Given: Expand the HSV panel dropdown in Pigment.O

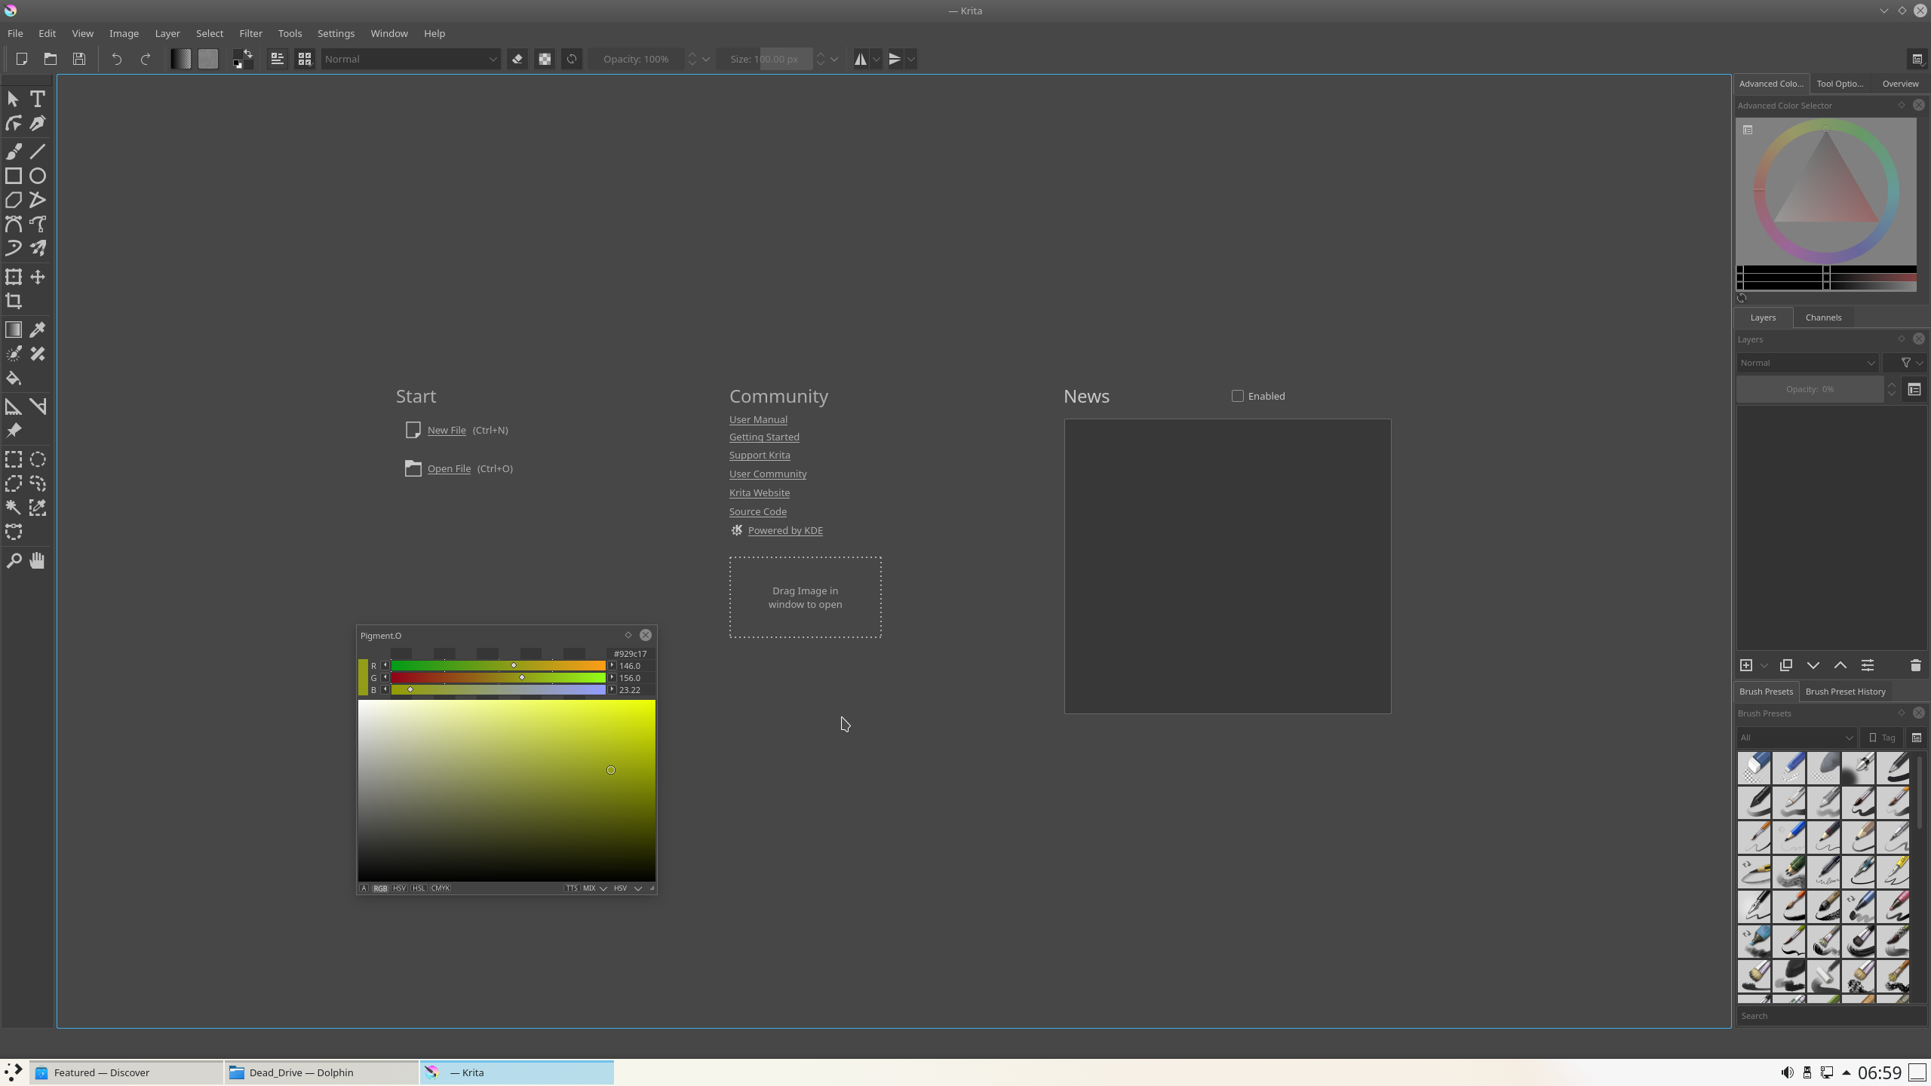Looking at the screenshot, I should (628, 888).
